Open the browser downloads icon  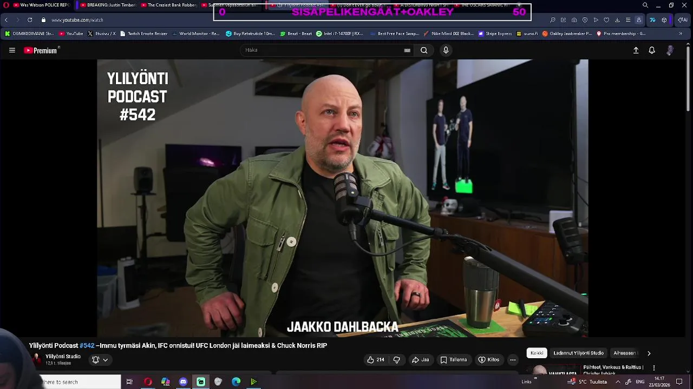(617, 20)
